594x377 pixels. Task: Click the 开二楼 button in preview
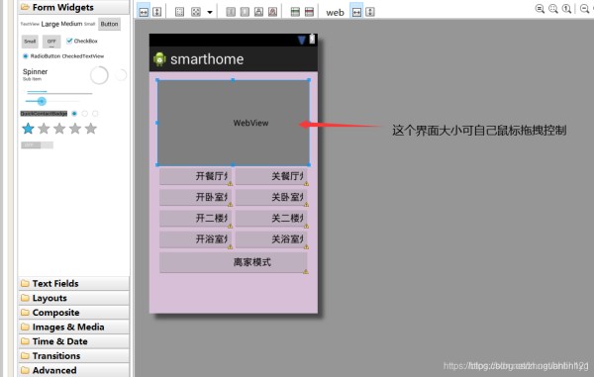point(196,219)
